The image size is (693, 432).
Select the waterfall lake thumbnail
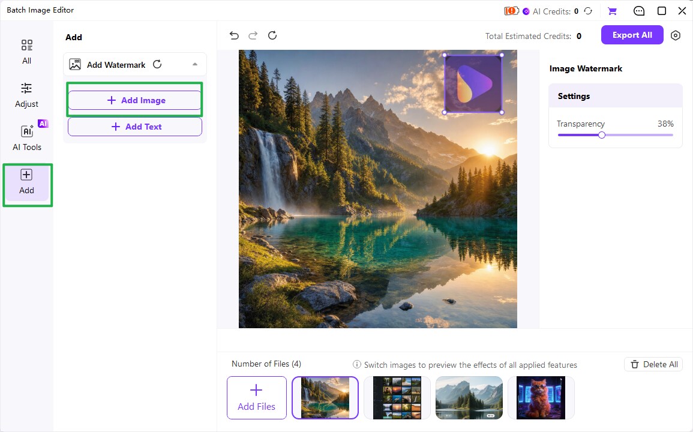(325, 398)
